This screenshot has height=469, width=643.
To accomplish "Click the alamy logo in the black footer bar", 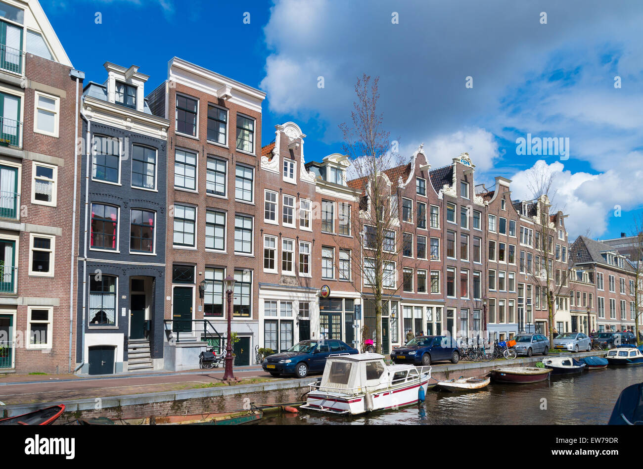I will coord(49,446).
